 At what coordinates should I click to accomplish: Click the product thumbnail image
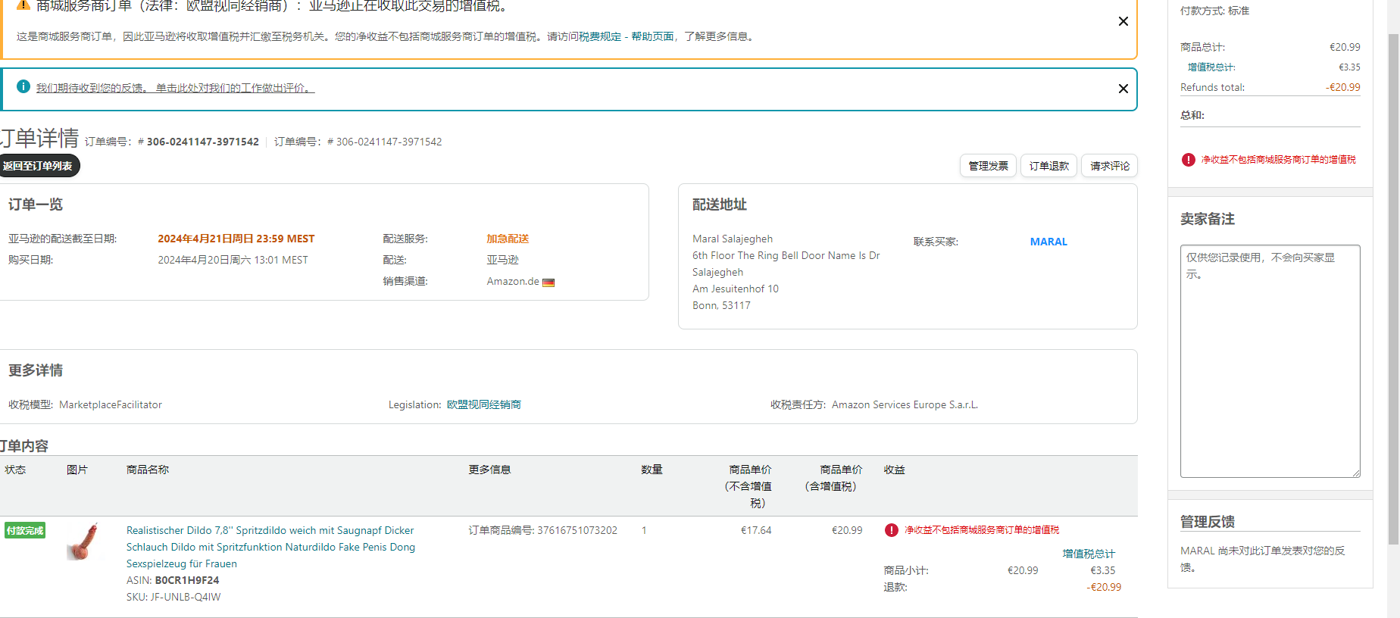click(x=84, y=541)
